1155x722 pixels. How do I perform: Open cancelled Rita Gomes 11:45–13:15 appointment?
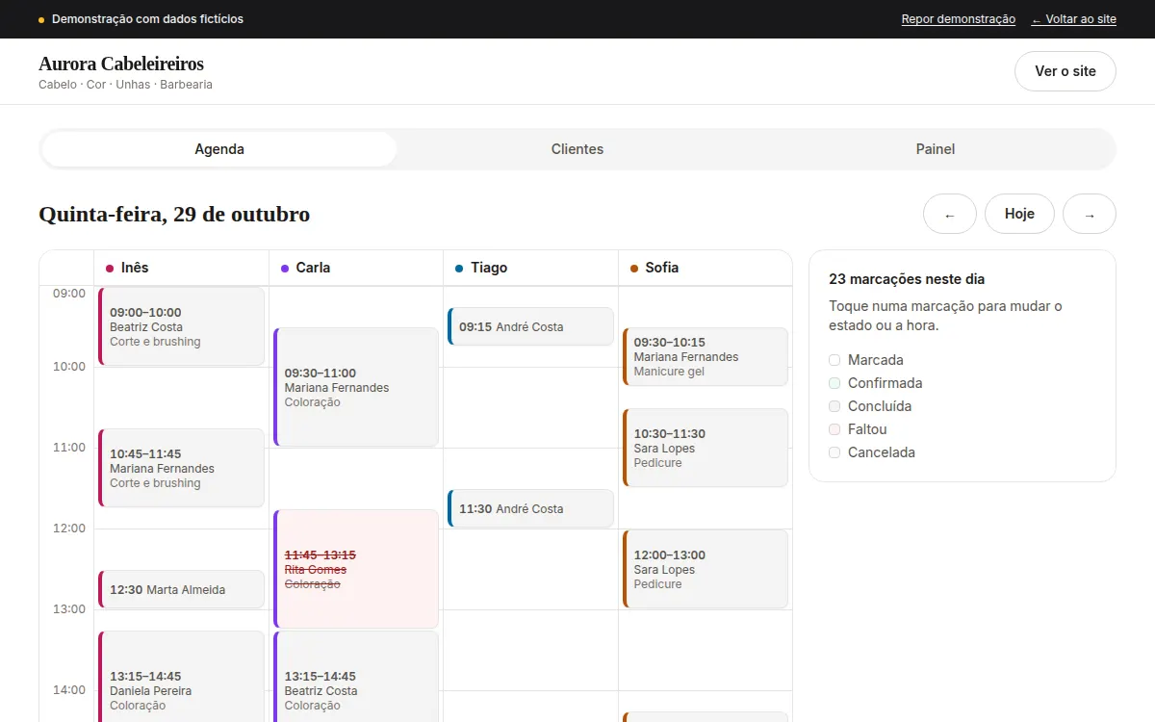[x=356, y=569]
